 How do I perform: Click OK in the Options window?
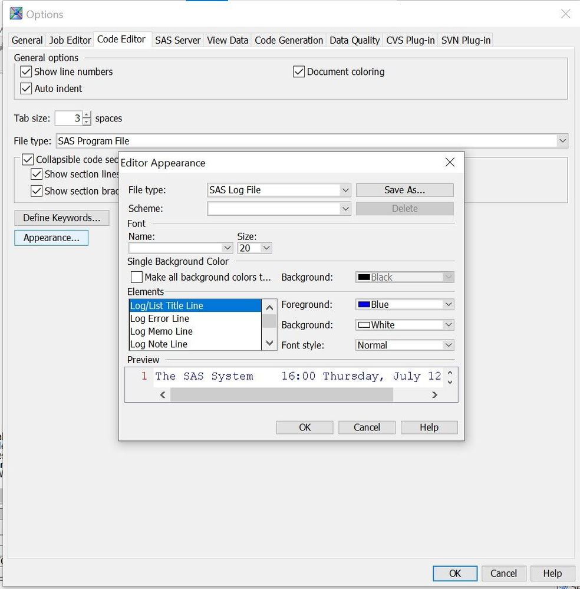(x=455, y=573)
